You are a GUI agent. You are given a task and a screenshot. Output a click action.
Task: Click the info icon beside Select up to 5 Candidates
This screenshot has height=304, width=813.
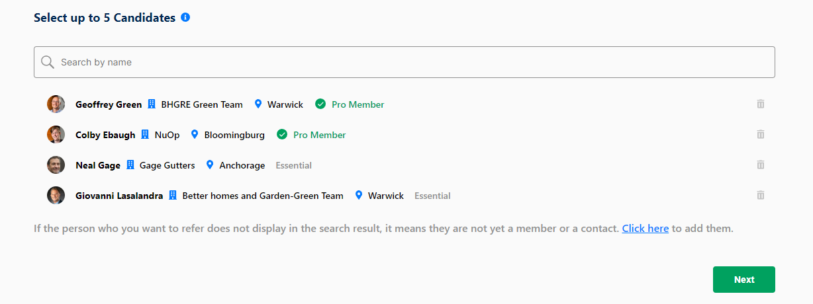(185, 18)
